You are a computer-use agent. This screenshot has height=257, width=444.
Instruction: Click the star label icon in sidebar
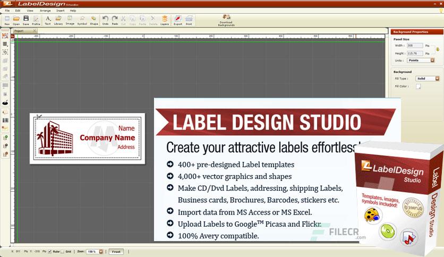tap(5, 128)
